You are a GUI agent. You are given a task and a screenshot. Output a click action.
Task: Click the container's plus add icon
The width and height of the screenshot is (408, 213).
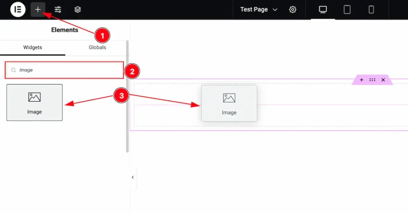[x=361, y=80]
